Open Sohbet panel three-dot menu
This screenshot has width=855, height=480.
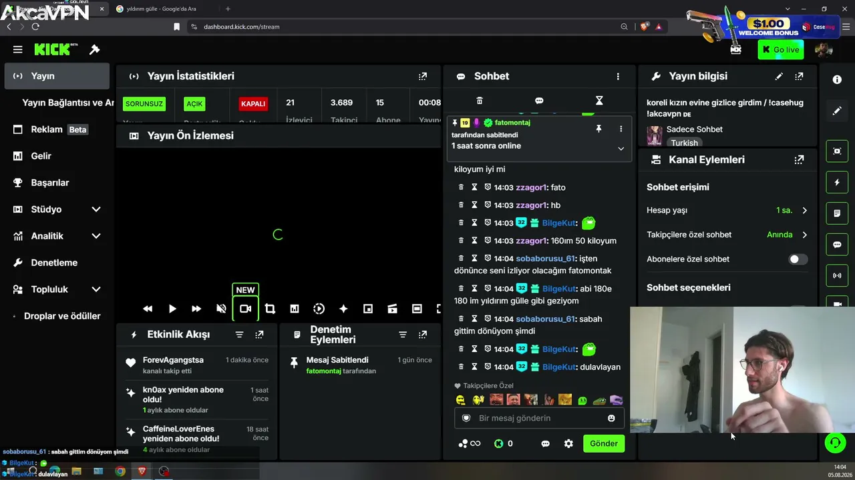(618, 77)
